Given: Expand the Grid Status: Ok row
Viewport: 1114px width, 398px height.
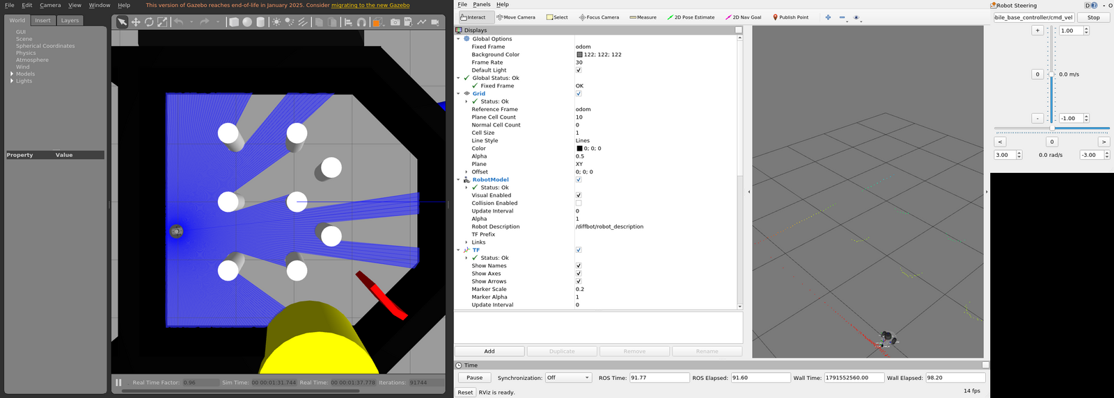Looking at the screenshot, I should [x=466, y=101].
